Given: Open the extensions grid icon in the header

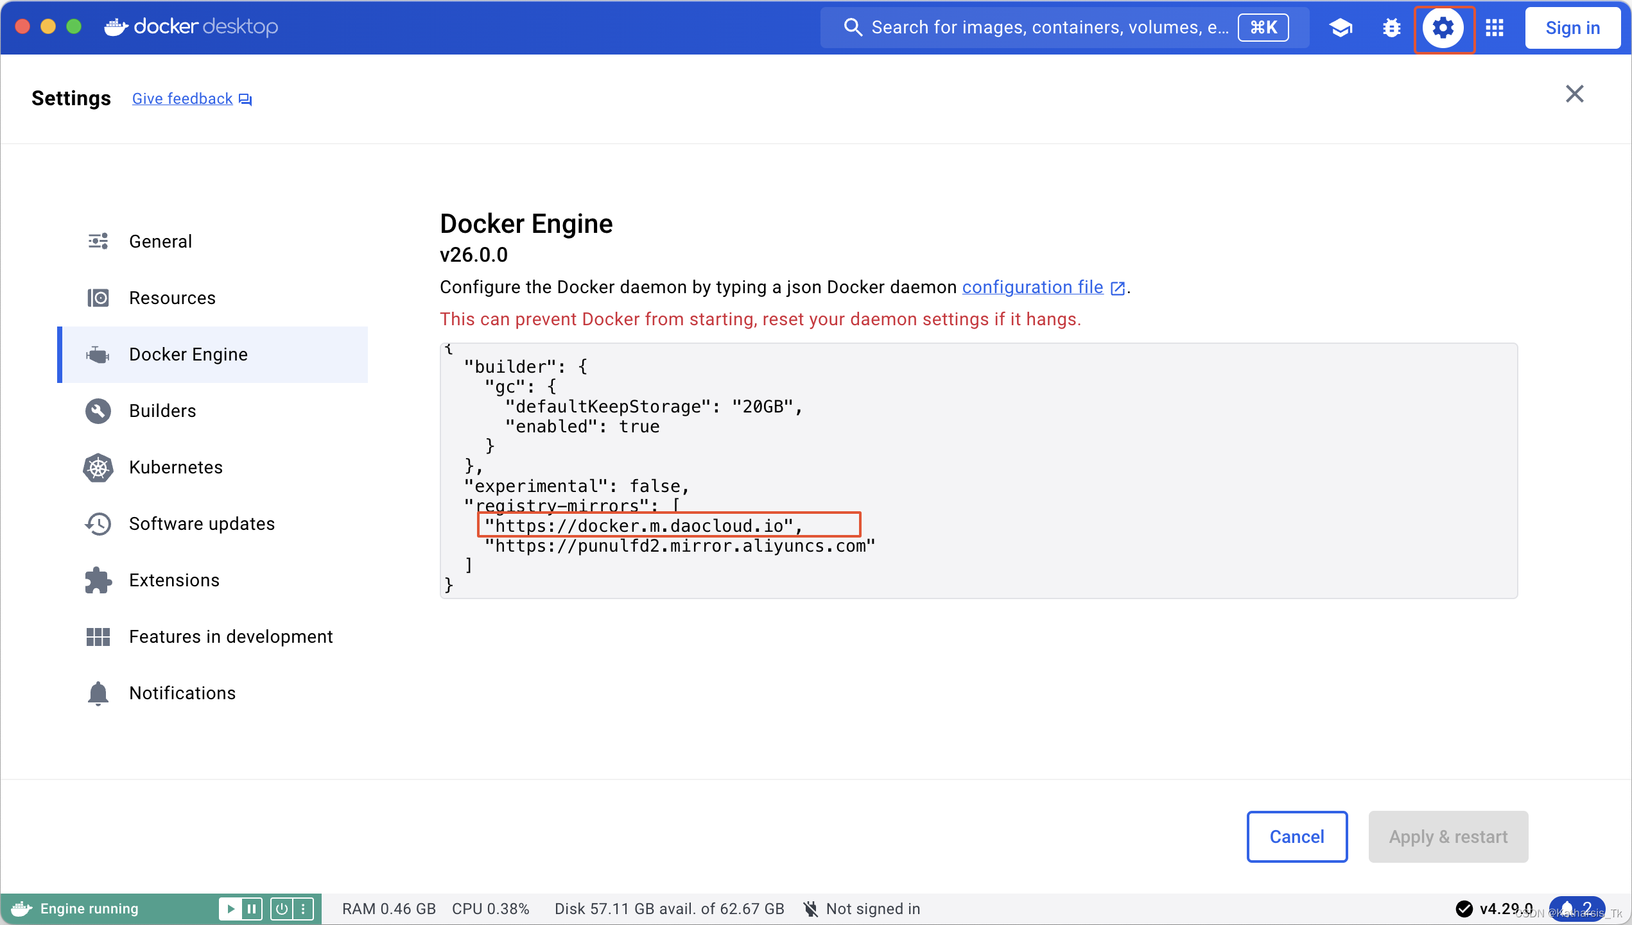Looking at the screenshot, I should pos(1495,28).
